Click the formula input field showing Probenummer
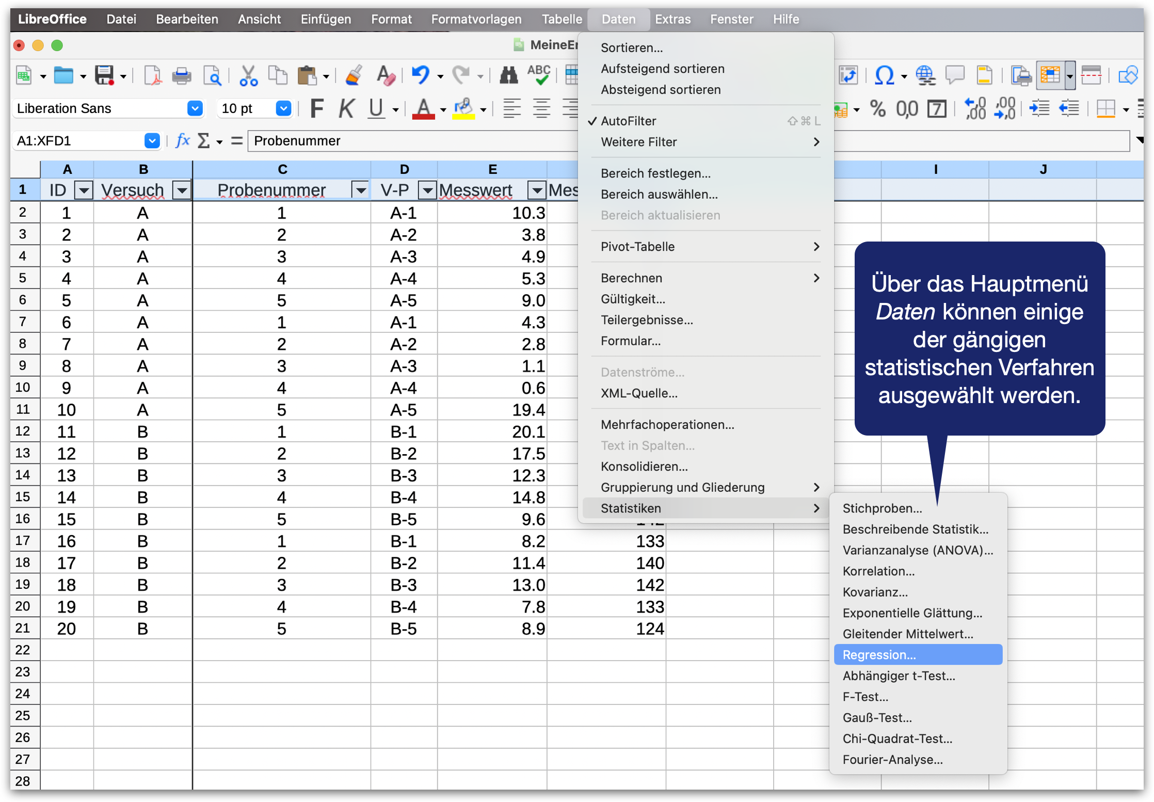 pyautogui.click(x=413, y=141)
